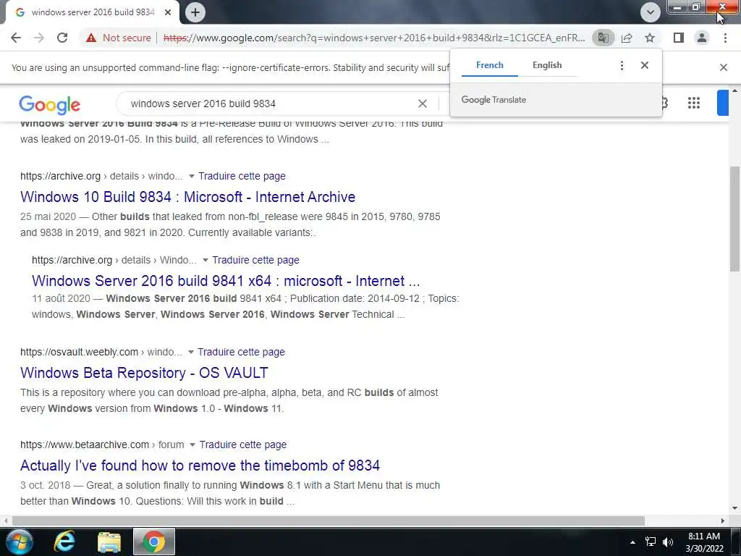The height and width of the screenshot is (556, 741).
Task: Open the Windows Start menu
Action: 20,542
